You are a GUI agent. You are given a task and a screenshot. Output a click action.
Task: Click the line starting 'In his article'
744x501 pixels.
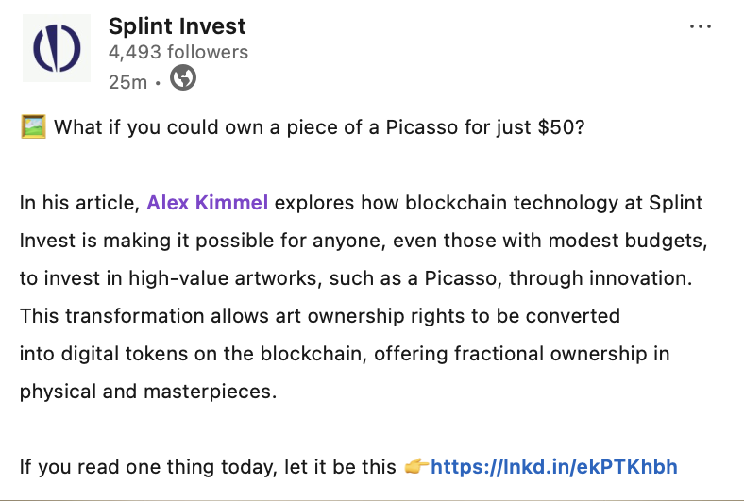pyautogui.click(x=361, y=203)
